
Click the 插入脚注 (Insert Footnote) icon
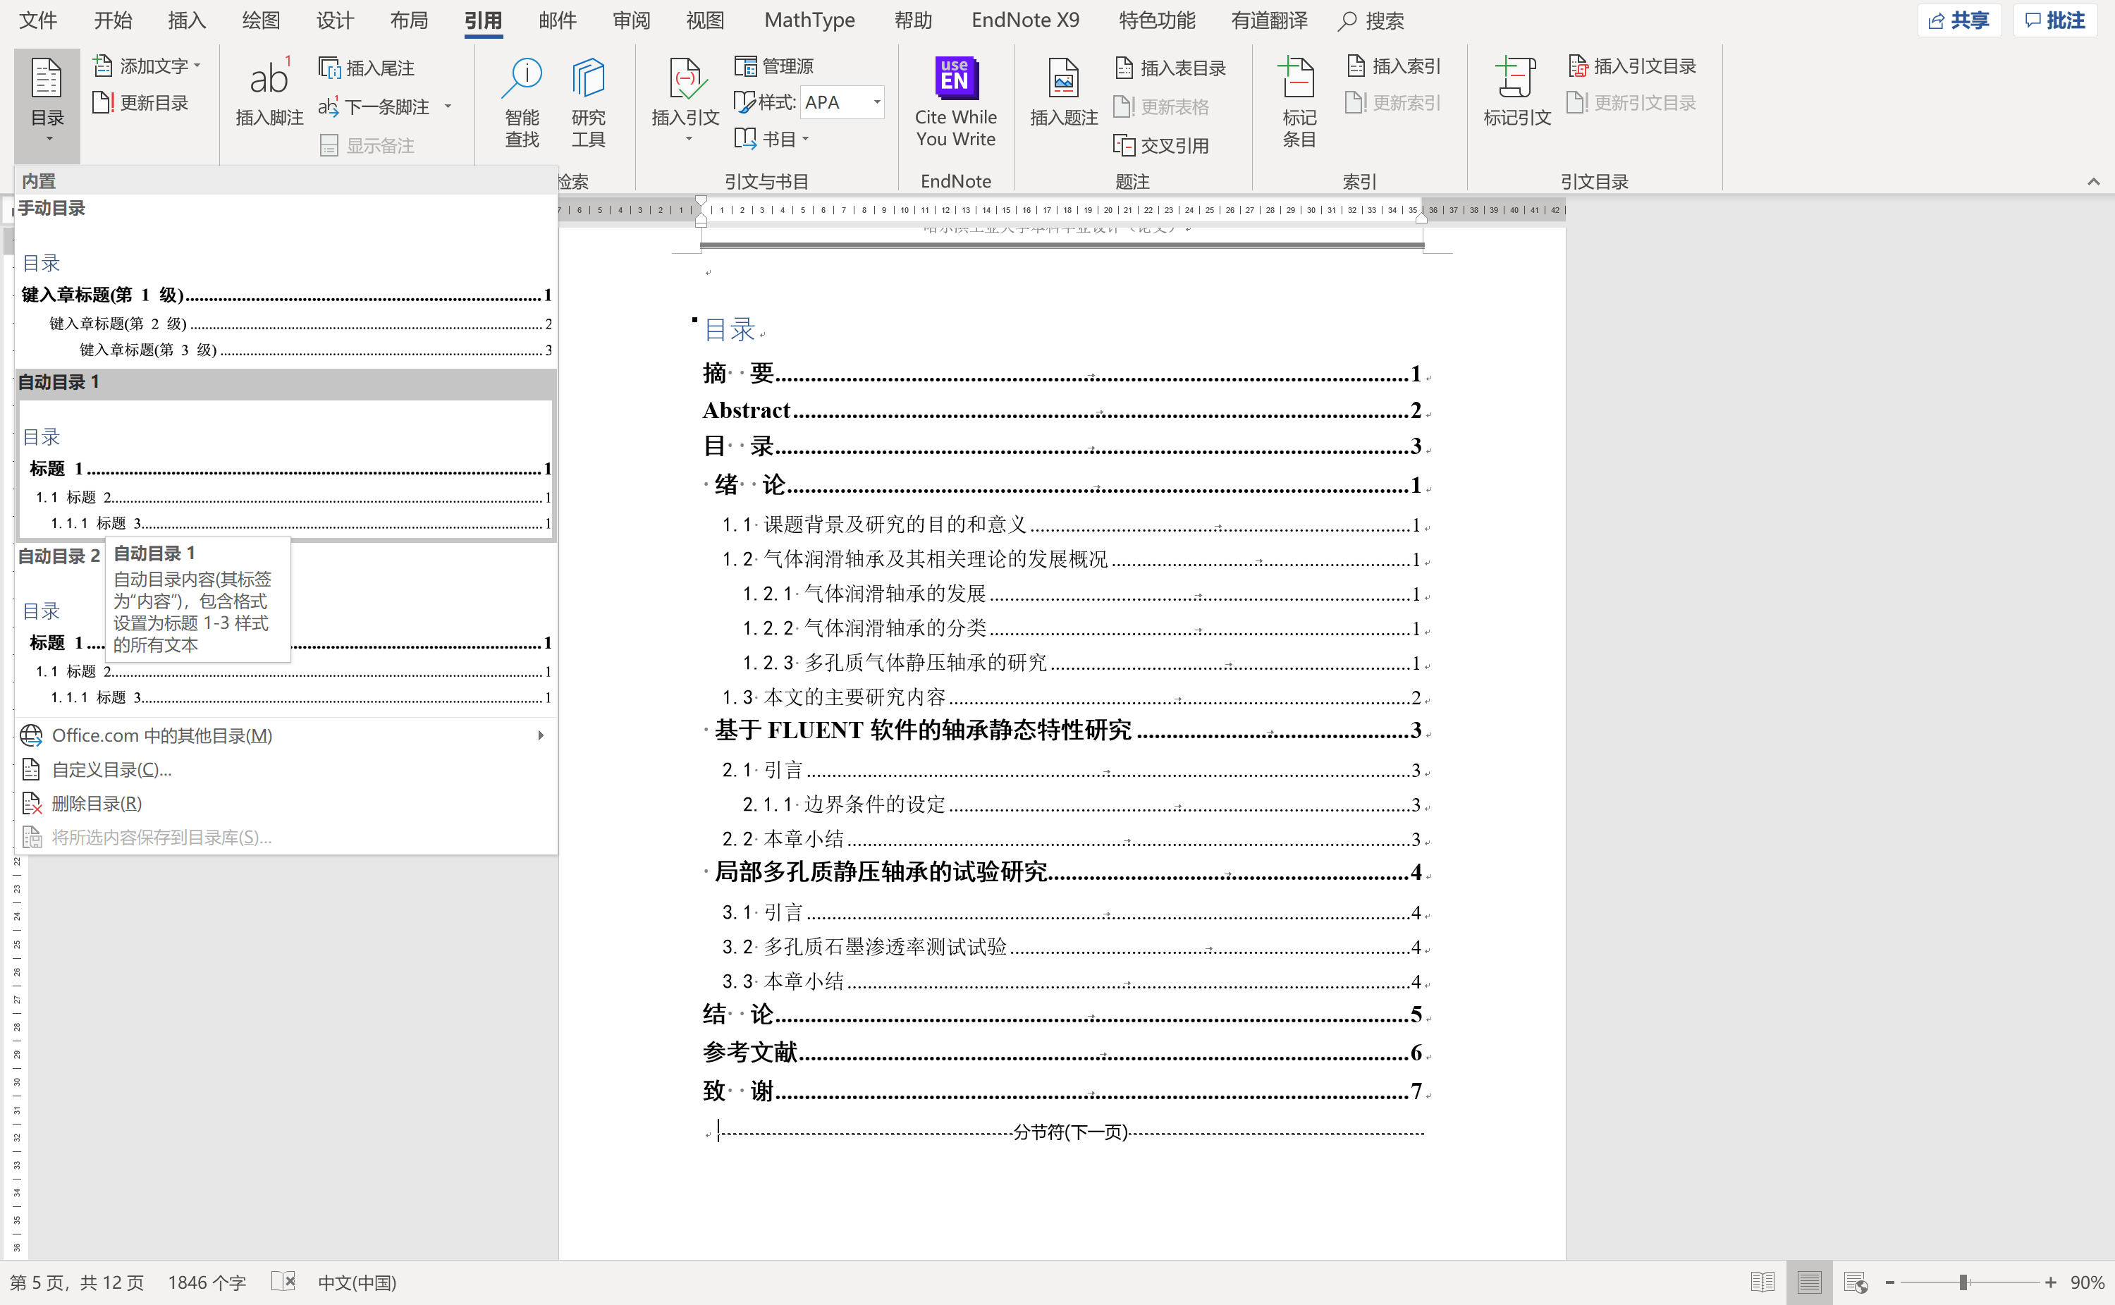[267, 98]
